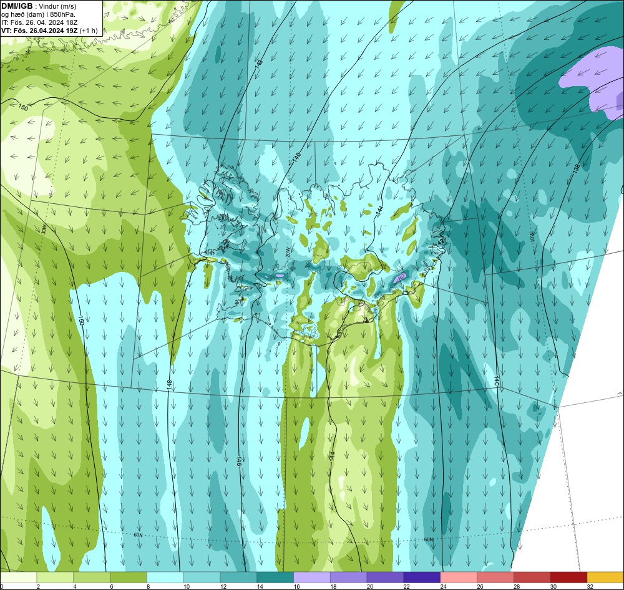The height and width of the screenshot is (590, 624).
Task: Click legend value 32
Action: [590, 586]
